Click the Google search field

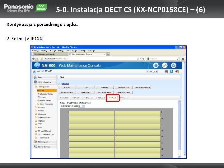tap(164, 59)
